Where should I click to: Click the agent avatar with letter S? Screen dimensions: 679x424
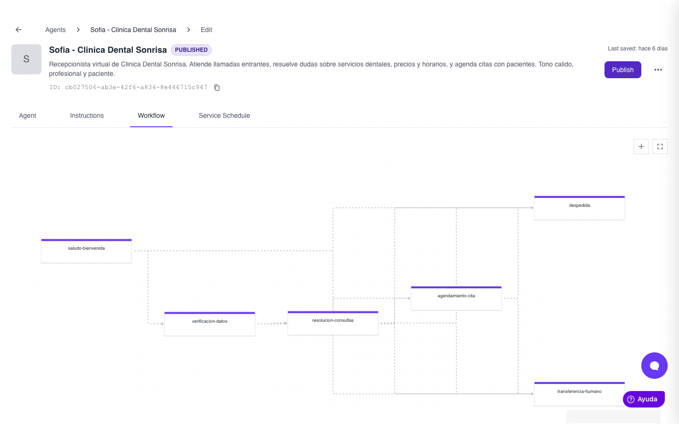click(x=26, y=59)
